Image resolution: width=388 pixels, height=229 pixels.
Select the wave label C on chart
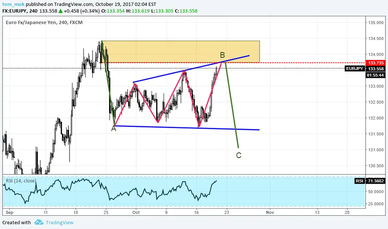tap(239, 155)
